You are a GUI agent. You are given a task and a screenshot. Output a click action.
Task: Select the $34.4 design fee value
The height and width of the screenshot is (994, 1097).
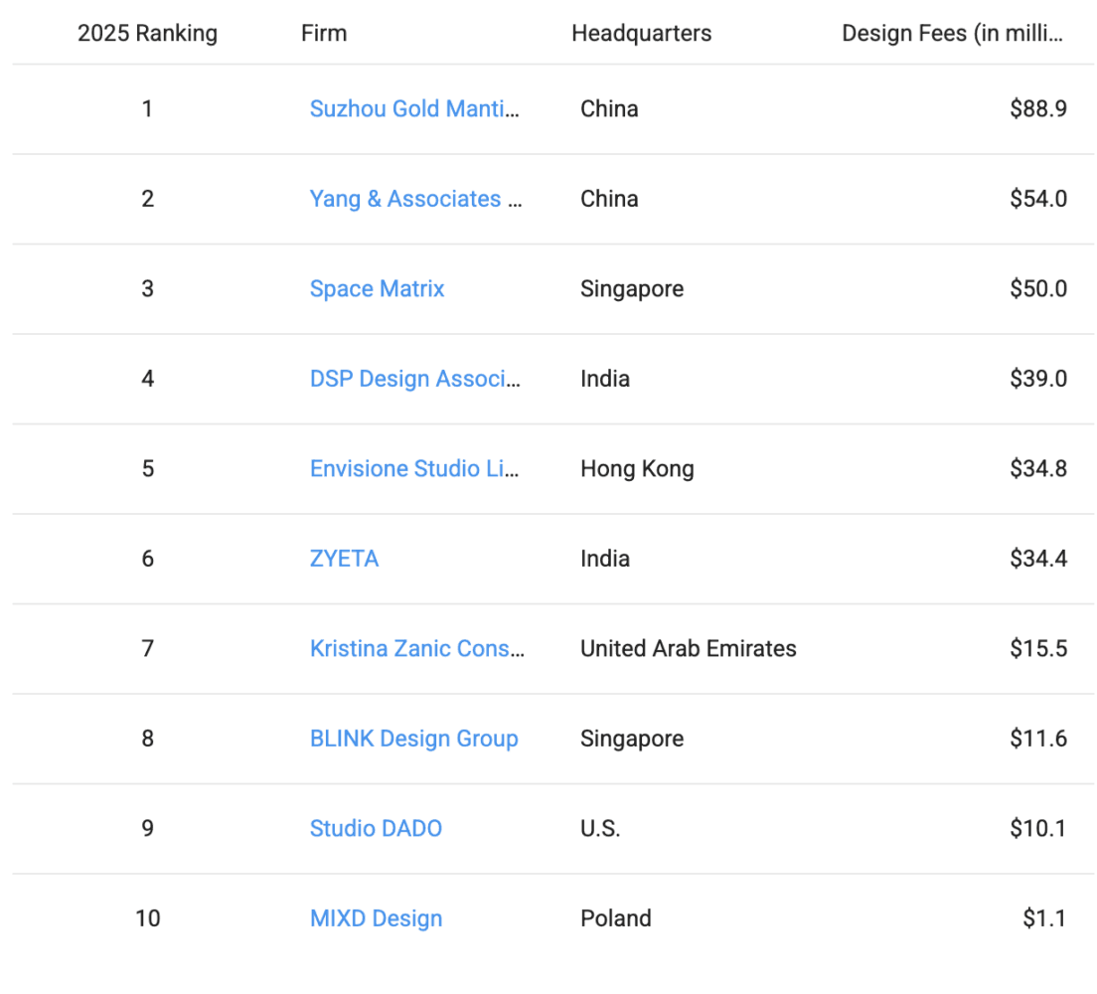tap(1038, 560)
